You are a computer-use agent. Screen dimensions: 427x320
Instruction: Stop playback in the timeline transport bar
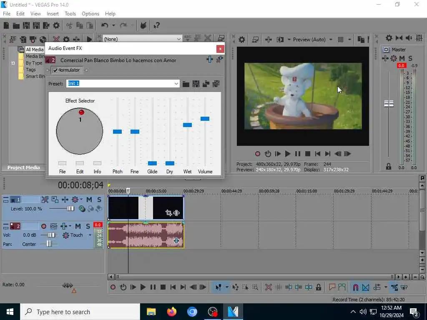click(x=163, y=287)
